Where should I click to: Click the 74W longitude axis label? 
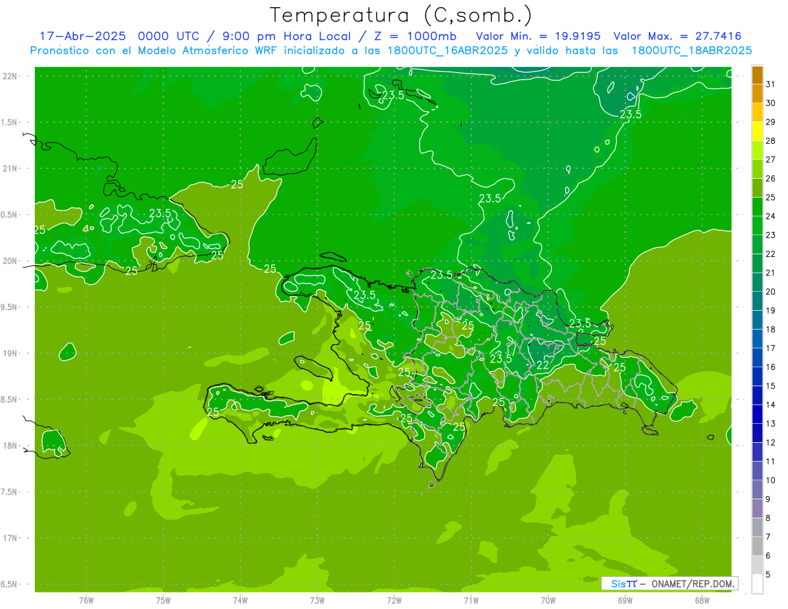tap(240, 600)
